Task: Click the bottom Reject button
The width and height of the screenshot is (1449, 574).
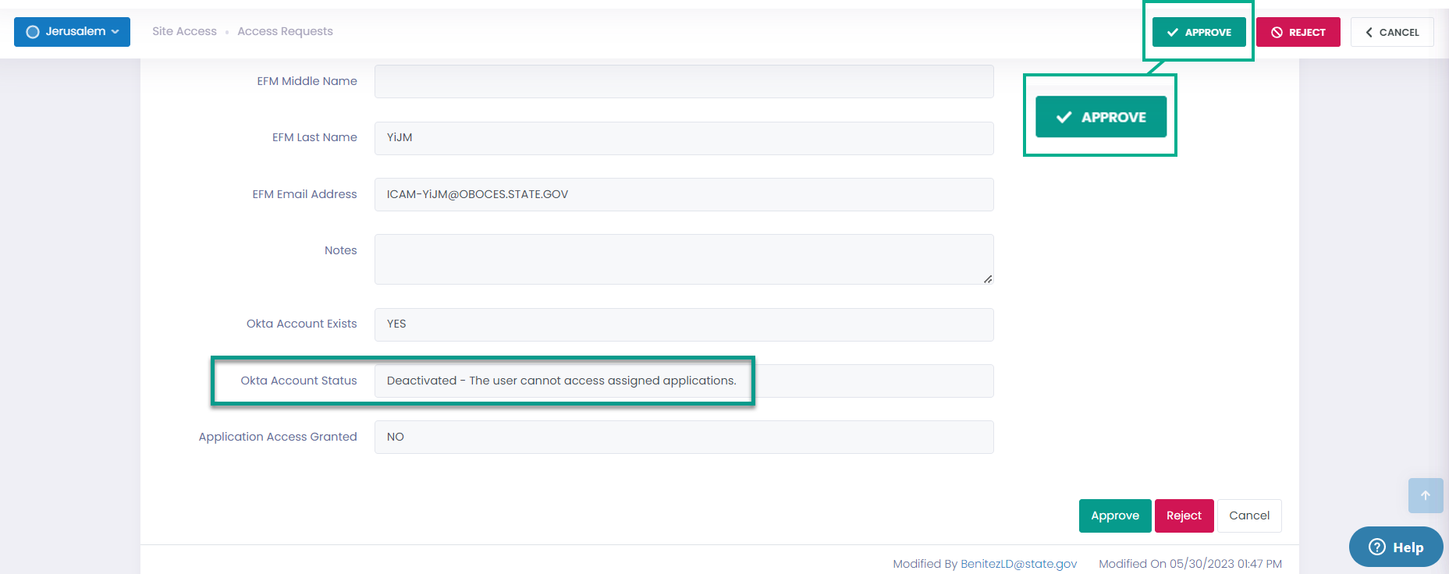Action: 1184,516
